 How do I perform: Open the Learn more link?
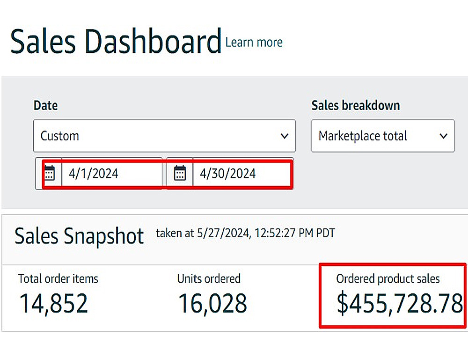254,43
